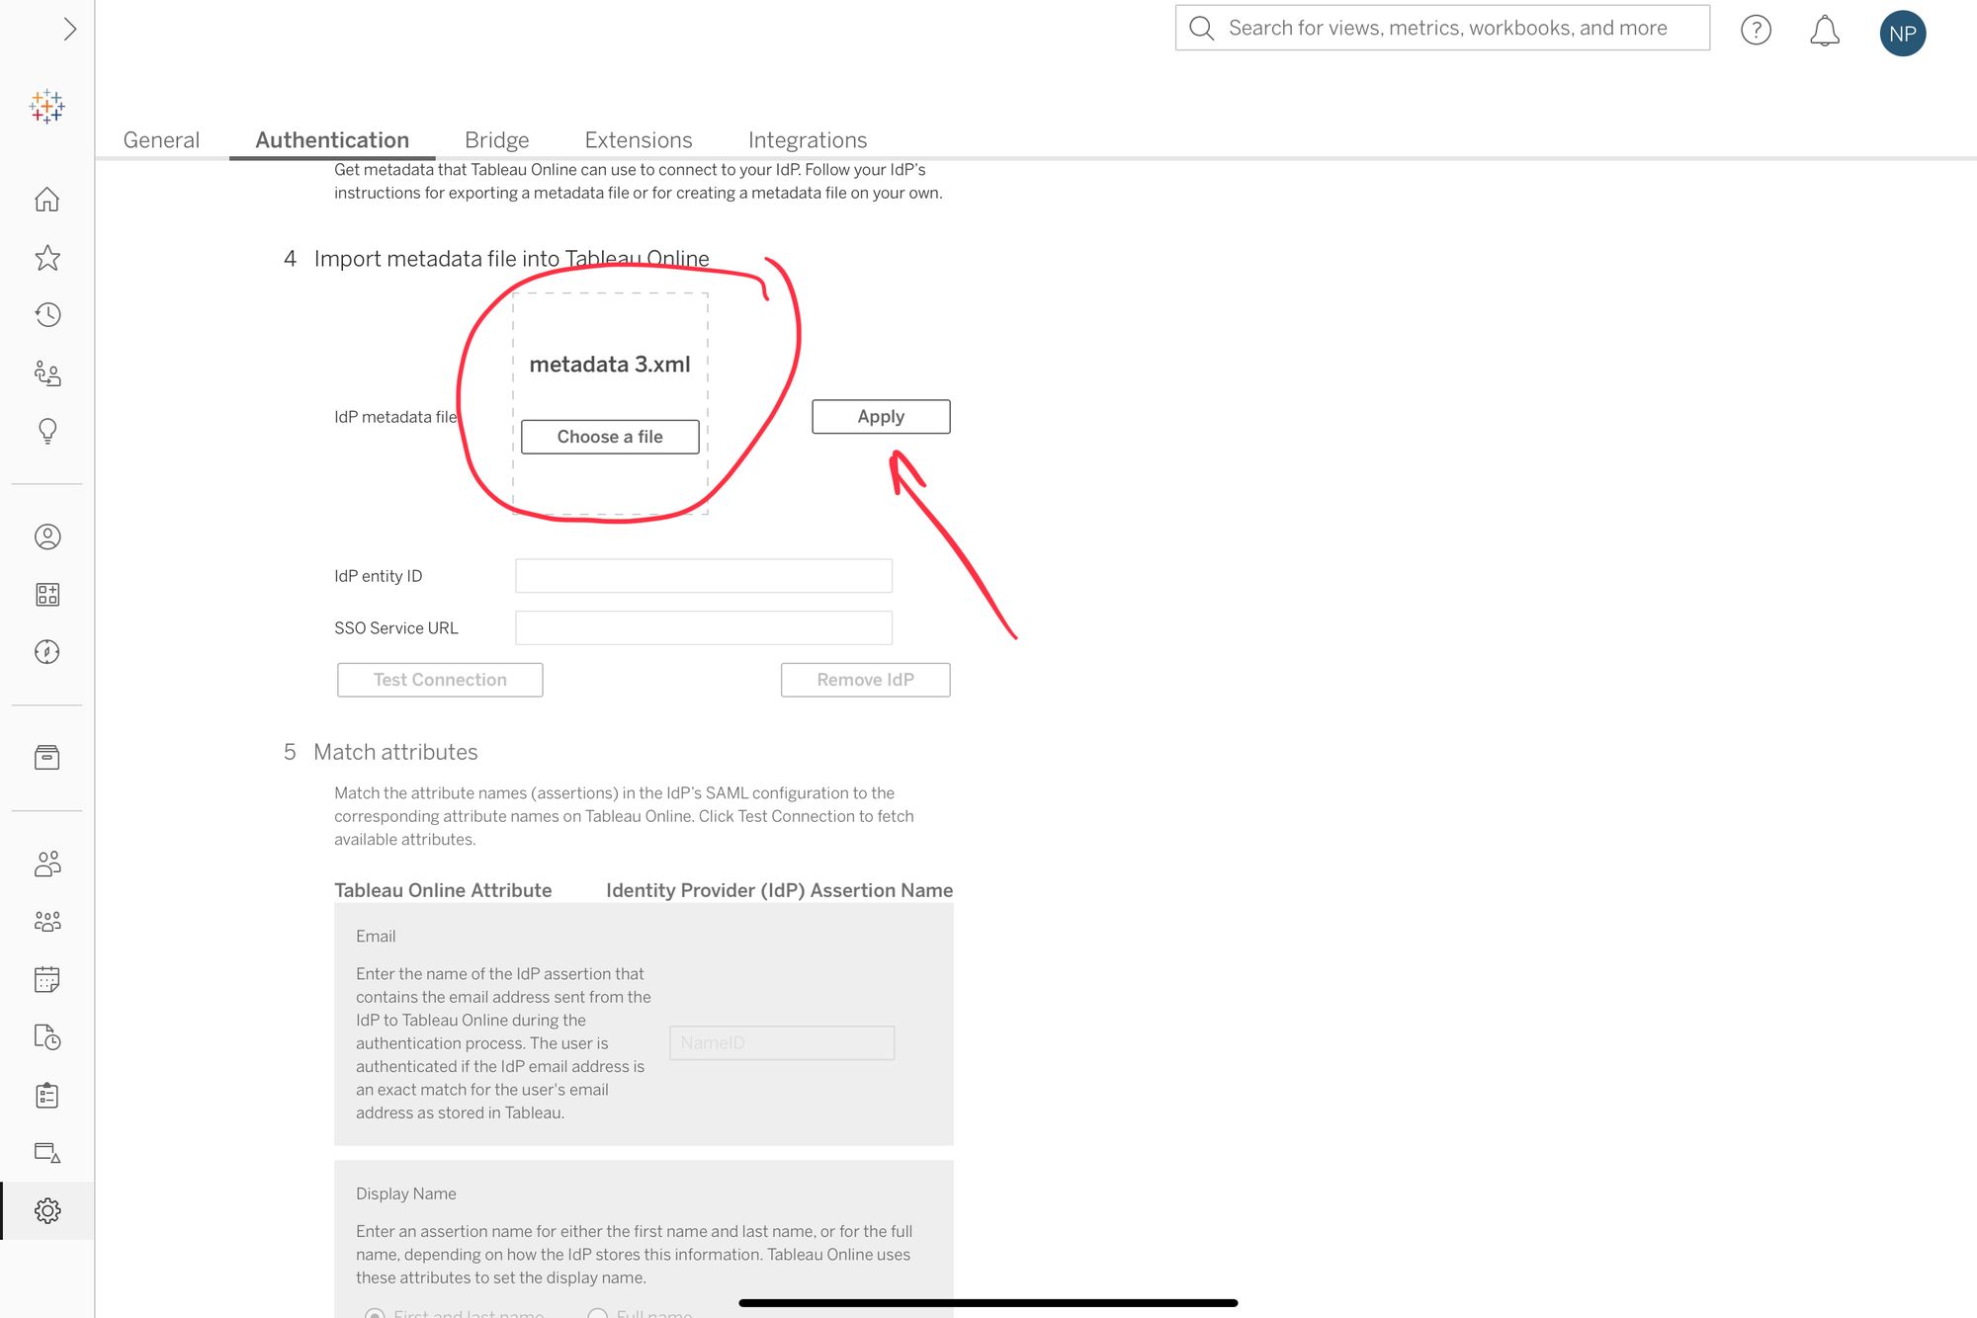Click the Email attribute label

tap(376, 936)
